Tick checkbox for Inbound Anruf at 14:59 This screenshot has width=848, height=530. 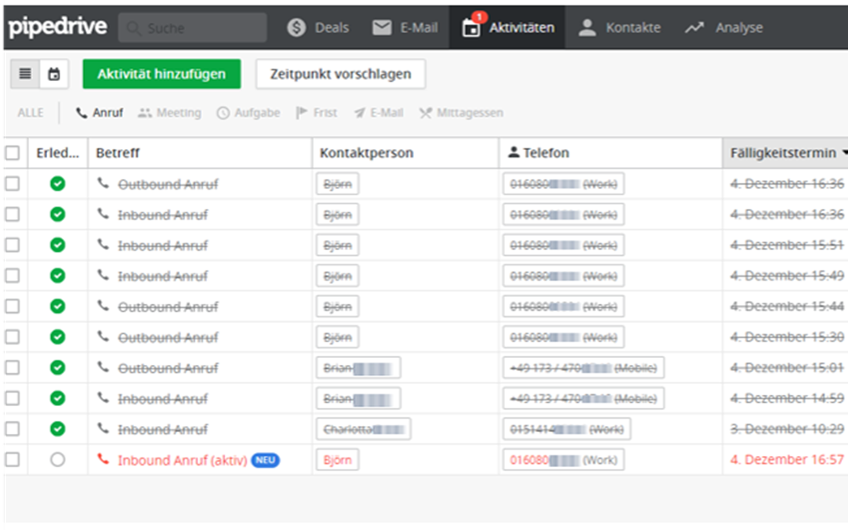pyautogui.click(x=12, y=398)
